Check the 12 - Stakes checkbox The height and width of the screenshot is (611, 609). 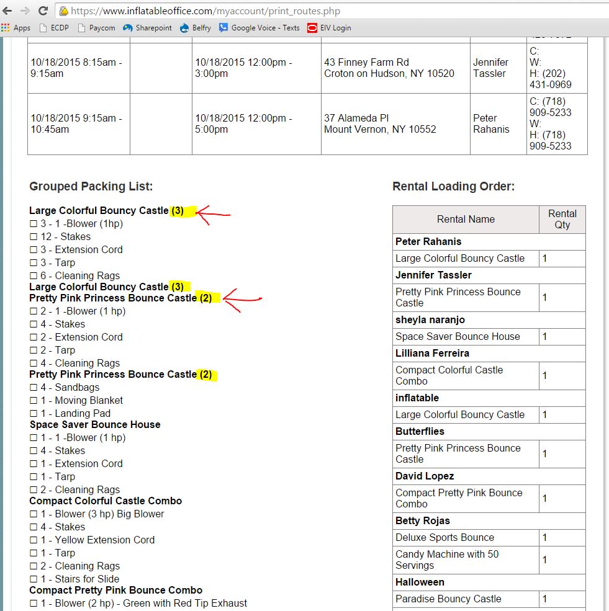click(34, 237)
